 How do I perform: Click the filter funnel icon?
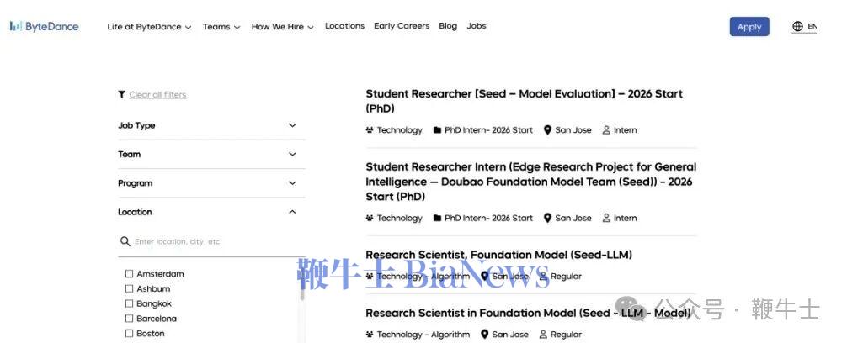coord(122,95)
